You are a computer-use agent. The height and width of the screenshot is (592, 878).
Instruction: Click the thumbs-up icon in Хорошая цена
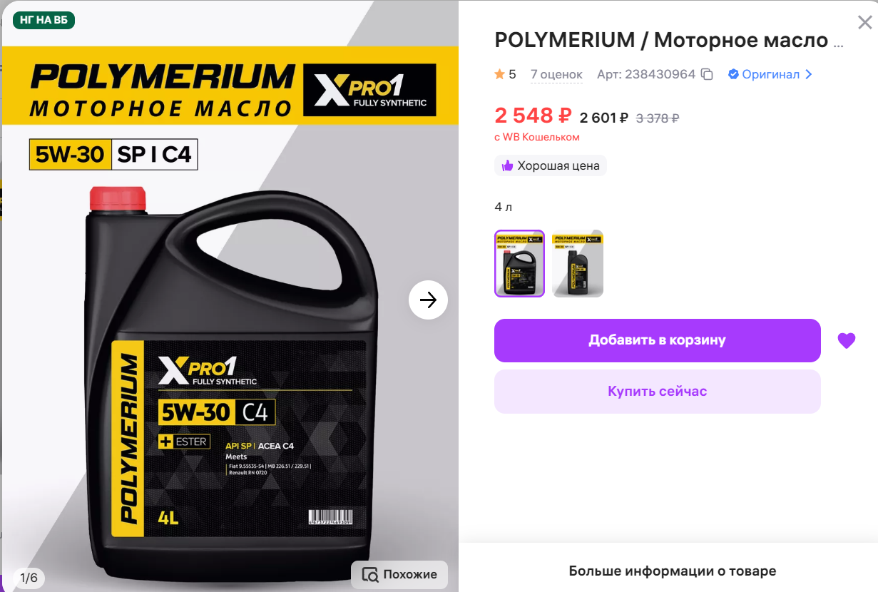(x=507, y=165)
